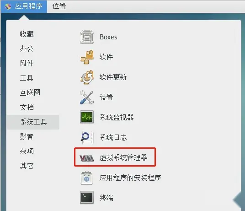Viewport: 245px width, 211px height.
Task: Choose the 工具 category
Action: coord(27,78)
